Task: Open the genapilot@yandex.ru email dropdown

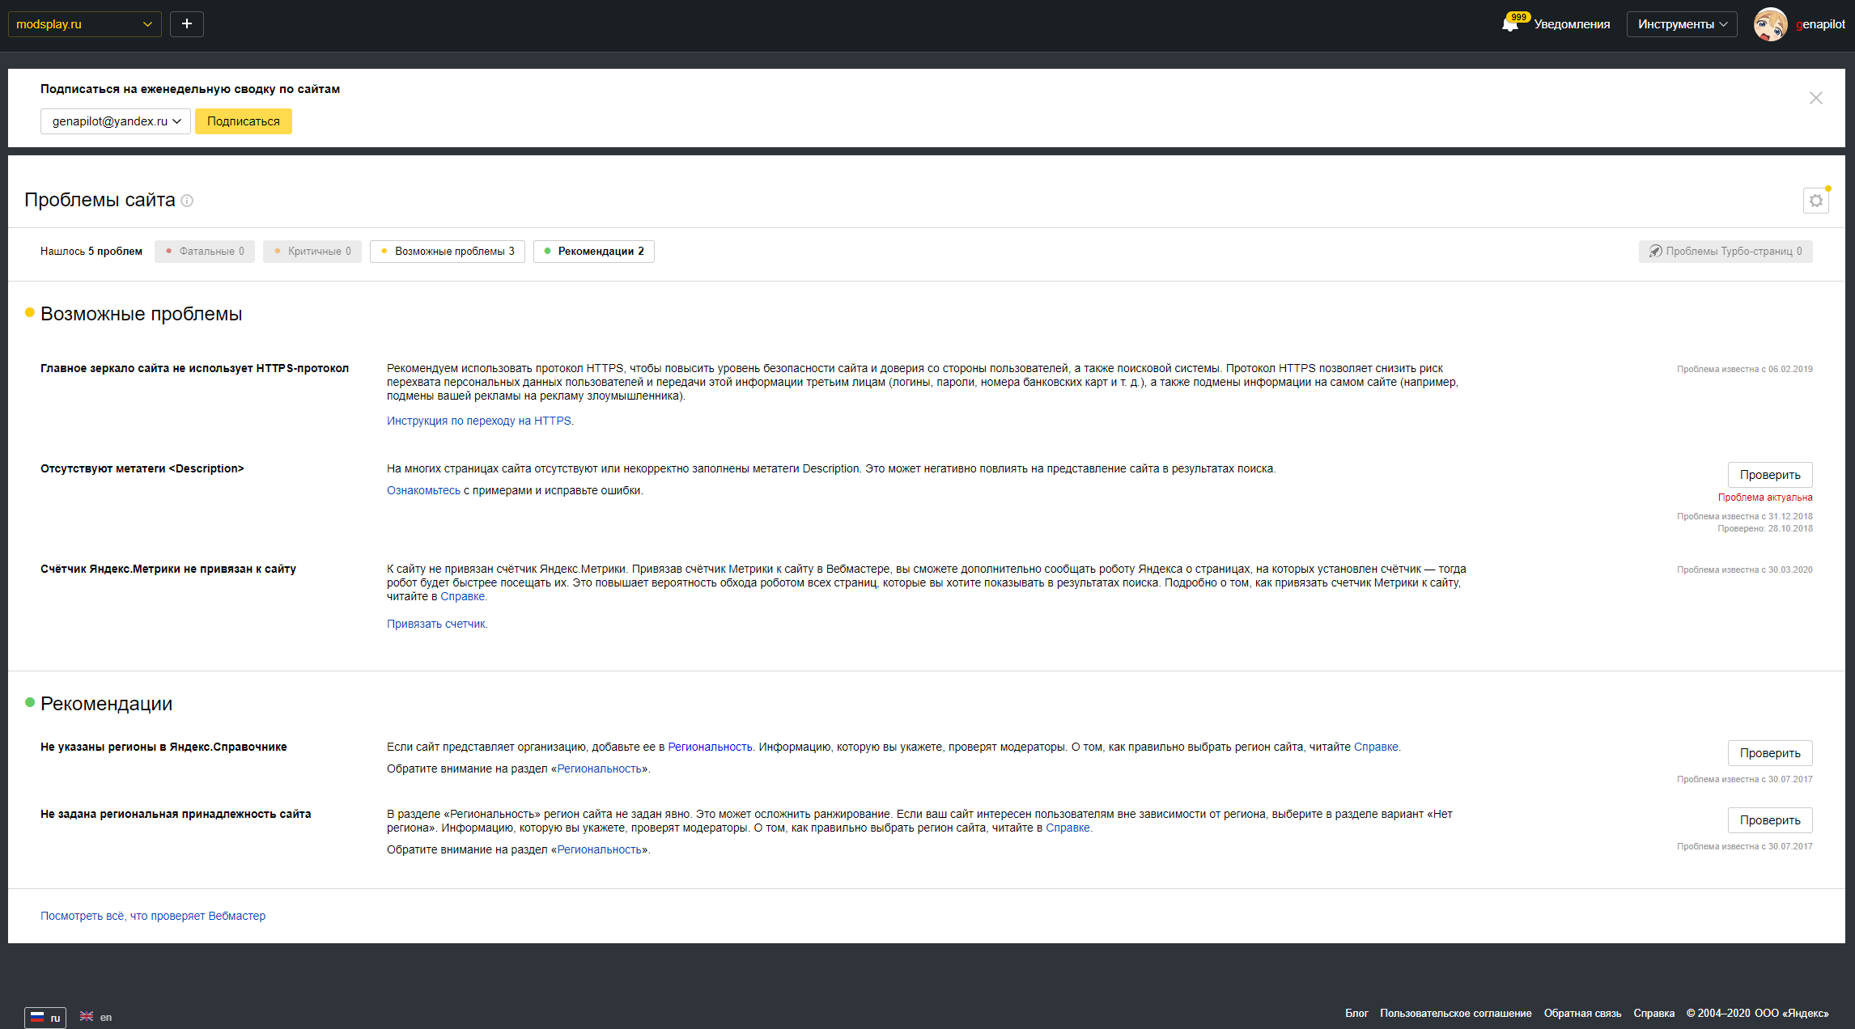Action: click(x=116, y=121)
